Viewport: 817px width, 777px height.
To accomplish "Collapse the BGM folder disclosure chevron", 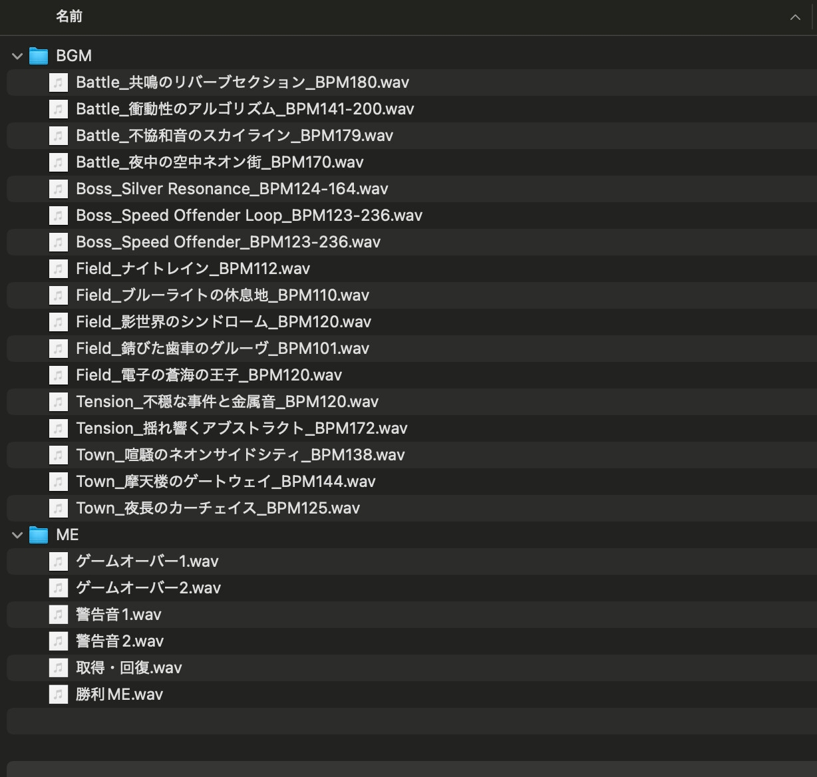I will click(17, 56).
